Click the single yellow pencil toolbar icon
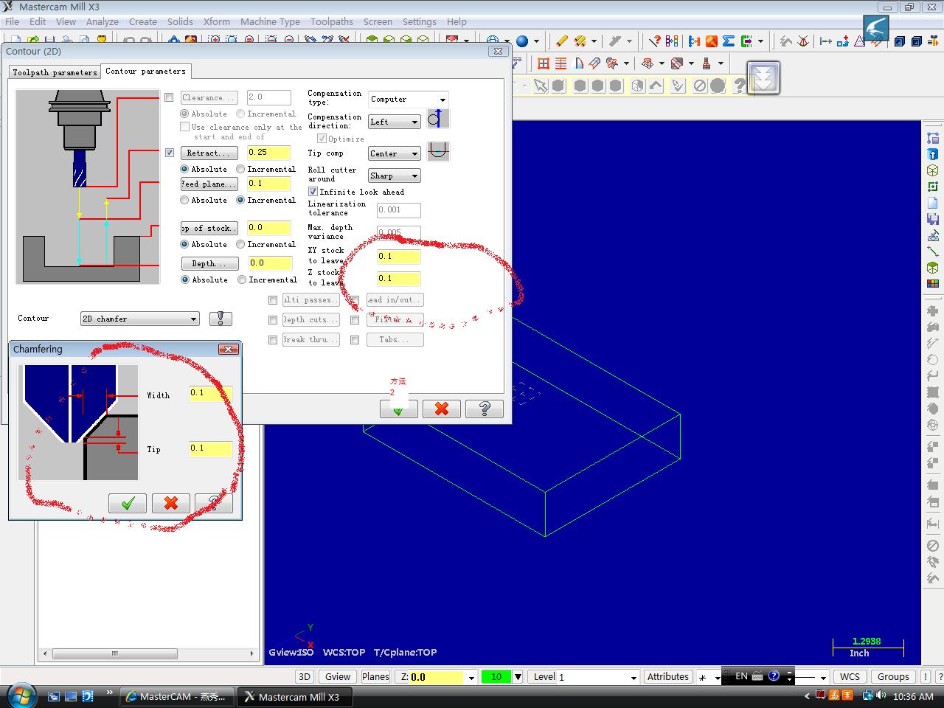Viewport: 944px width, 708px height. click(562, 41)
